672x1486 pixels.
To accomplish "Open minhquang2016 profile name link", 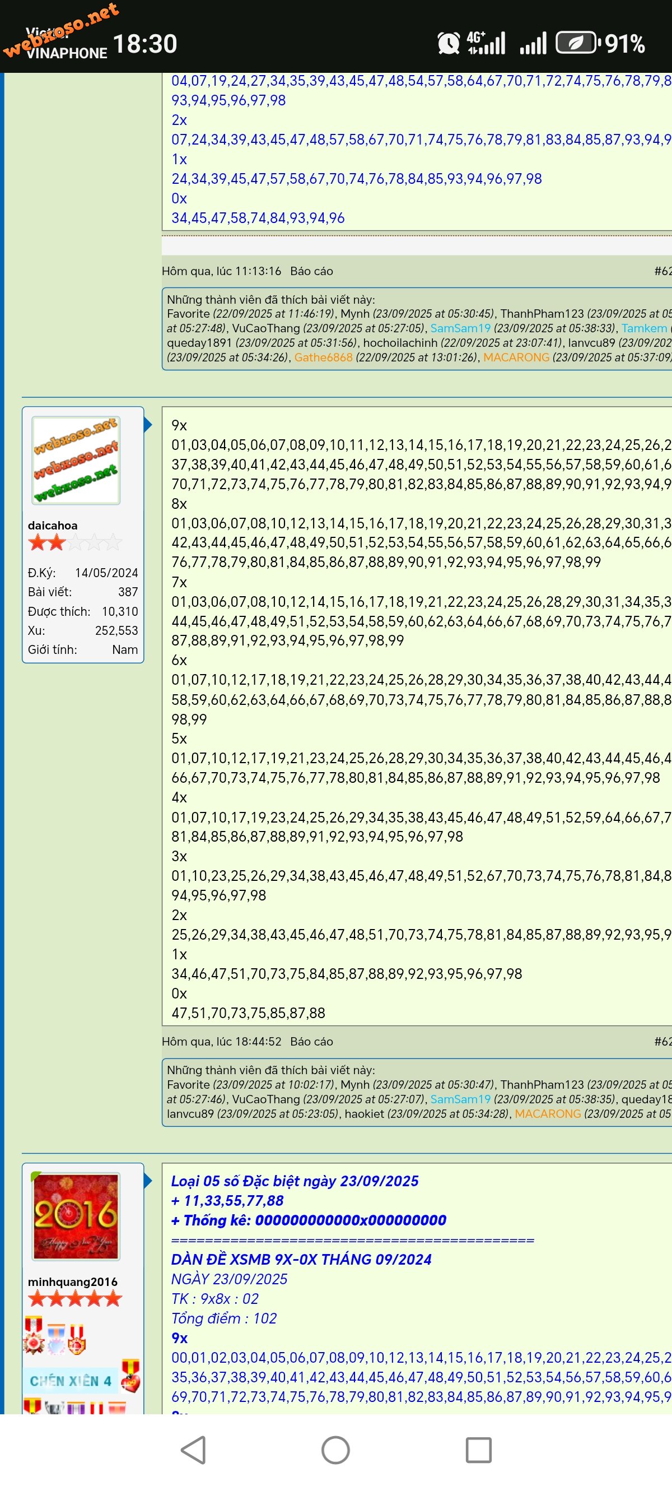I will tap(73, 1281).
